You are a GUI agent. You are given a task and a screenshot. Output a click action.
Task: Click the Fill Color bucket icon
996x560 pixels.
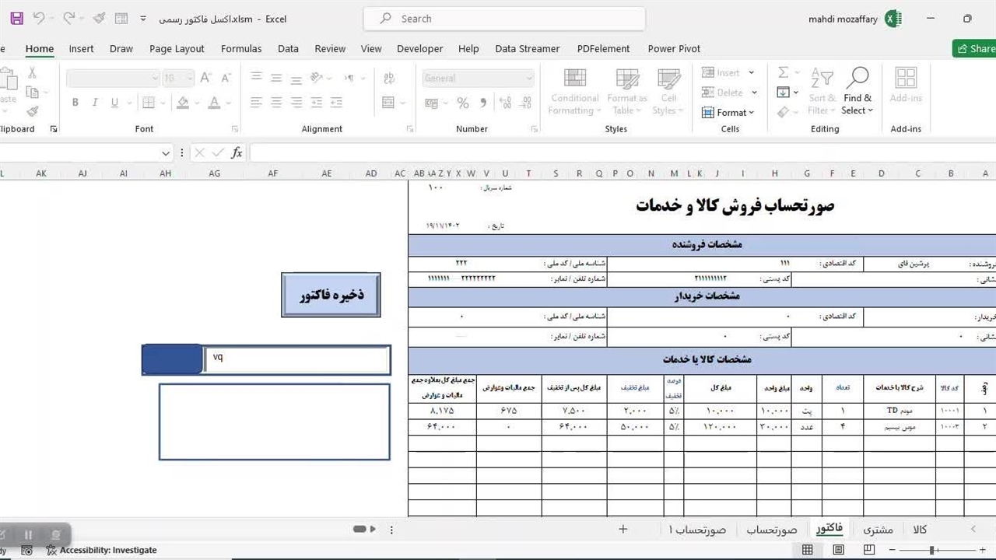point(183,103)
